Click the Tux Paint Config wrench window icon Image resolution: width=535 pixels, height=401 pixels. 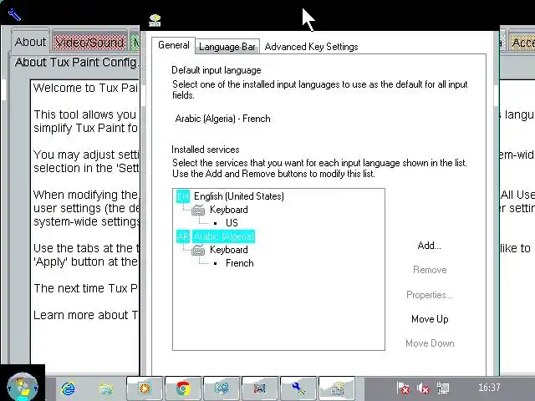[x=14, y=15]
